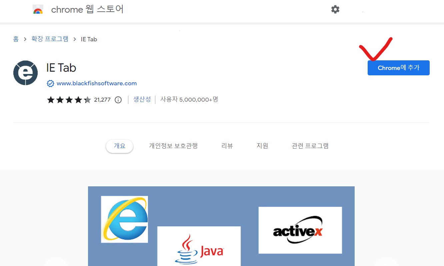Open www.blackfishsoftware.com publisher link
This screenshot has height=266, width=444.
97,83
